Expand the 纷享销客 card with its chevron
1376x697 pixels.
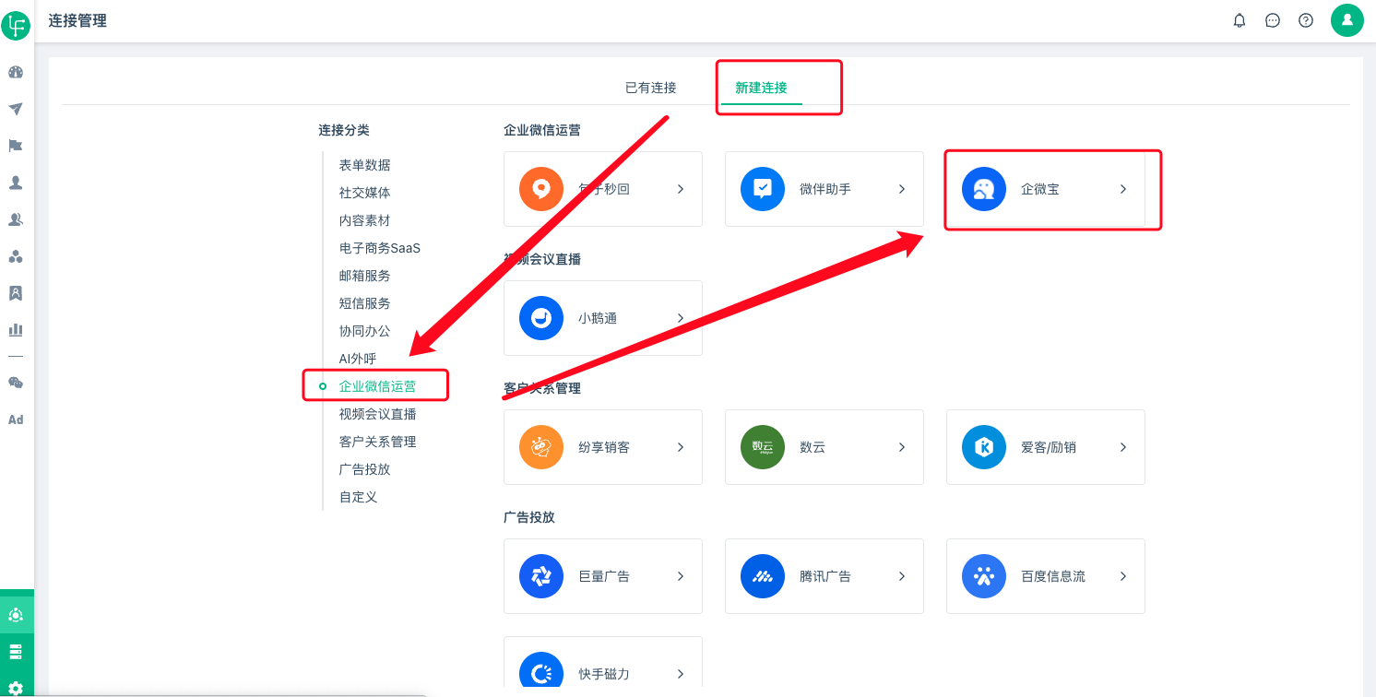pyautogui.click(x=681, y=447)
